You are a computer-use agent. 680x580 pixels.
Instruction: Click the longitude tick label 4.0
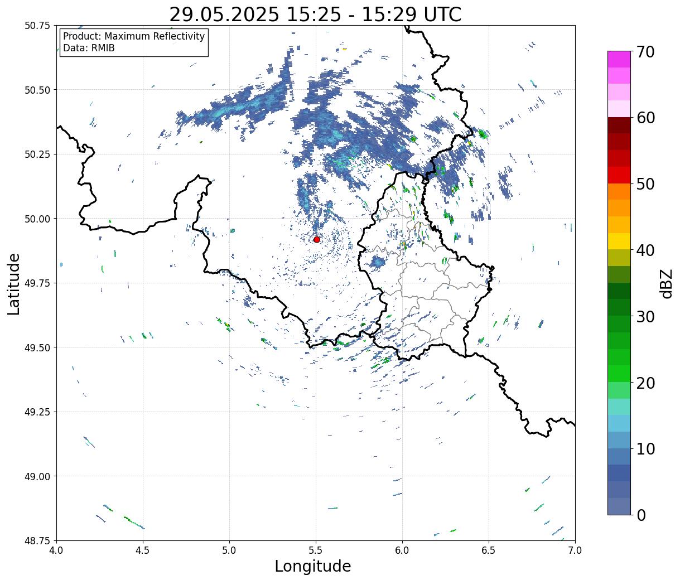coord(56,550)
